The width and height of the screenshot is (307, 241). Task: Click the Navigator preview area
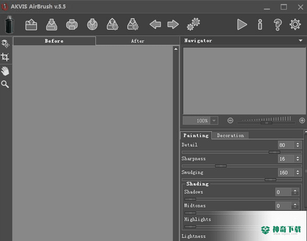click(x=244, y=81)
